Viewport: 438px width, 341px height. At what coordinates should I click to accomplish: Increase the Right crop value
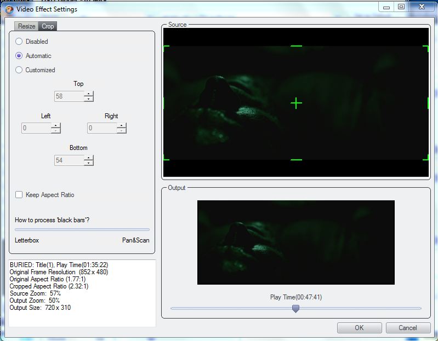coord(122,126)
